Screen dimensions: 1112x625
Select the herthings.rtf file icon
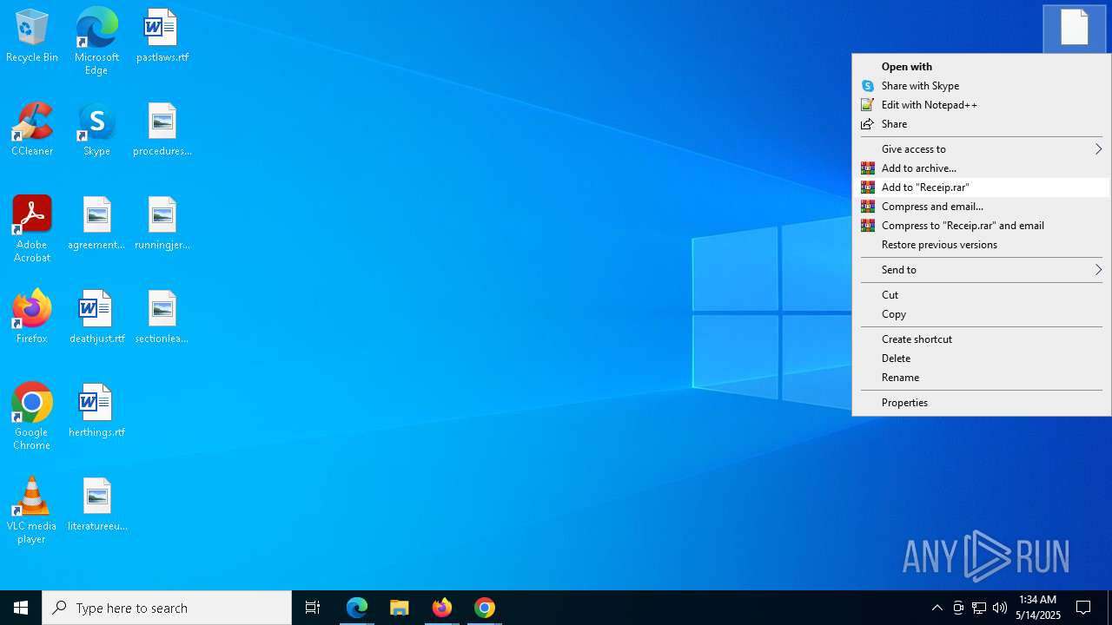(x=96, y=411)
